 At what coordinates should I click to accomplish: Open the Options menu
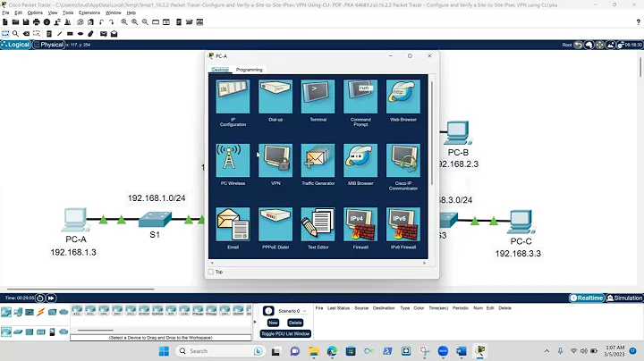[35, 13]
